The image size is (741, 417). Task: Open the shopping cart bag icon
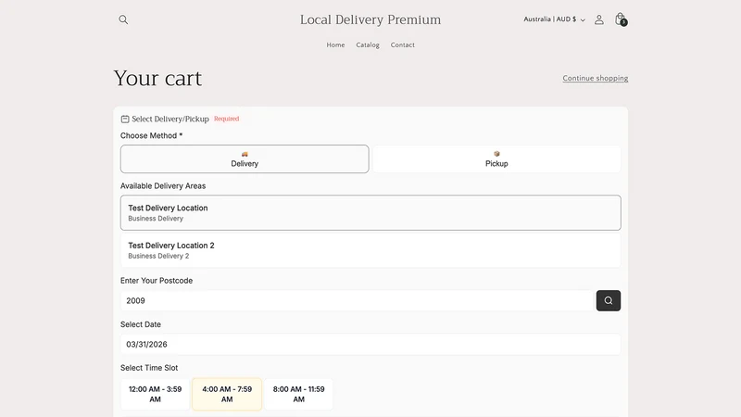[x=621, y=19]
